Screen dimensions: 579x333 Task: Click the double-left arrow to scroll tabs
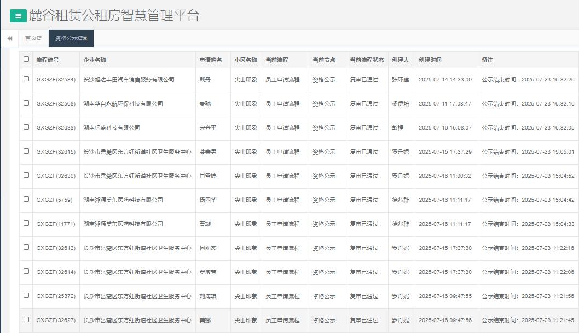[10, 38]
